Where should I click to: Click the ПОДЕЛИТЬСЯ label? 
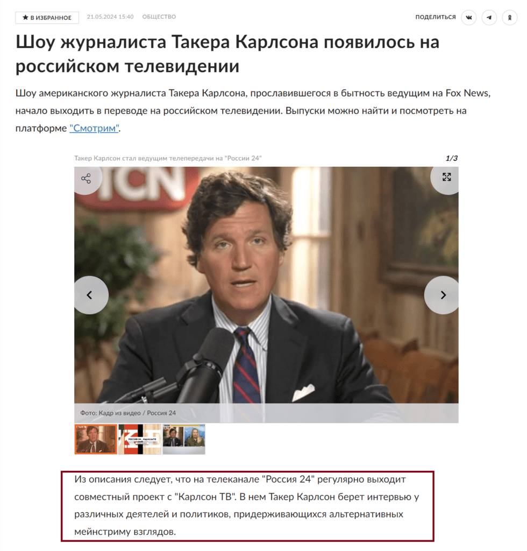(x=436, y=17)
